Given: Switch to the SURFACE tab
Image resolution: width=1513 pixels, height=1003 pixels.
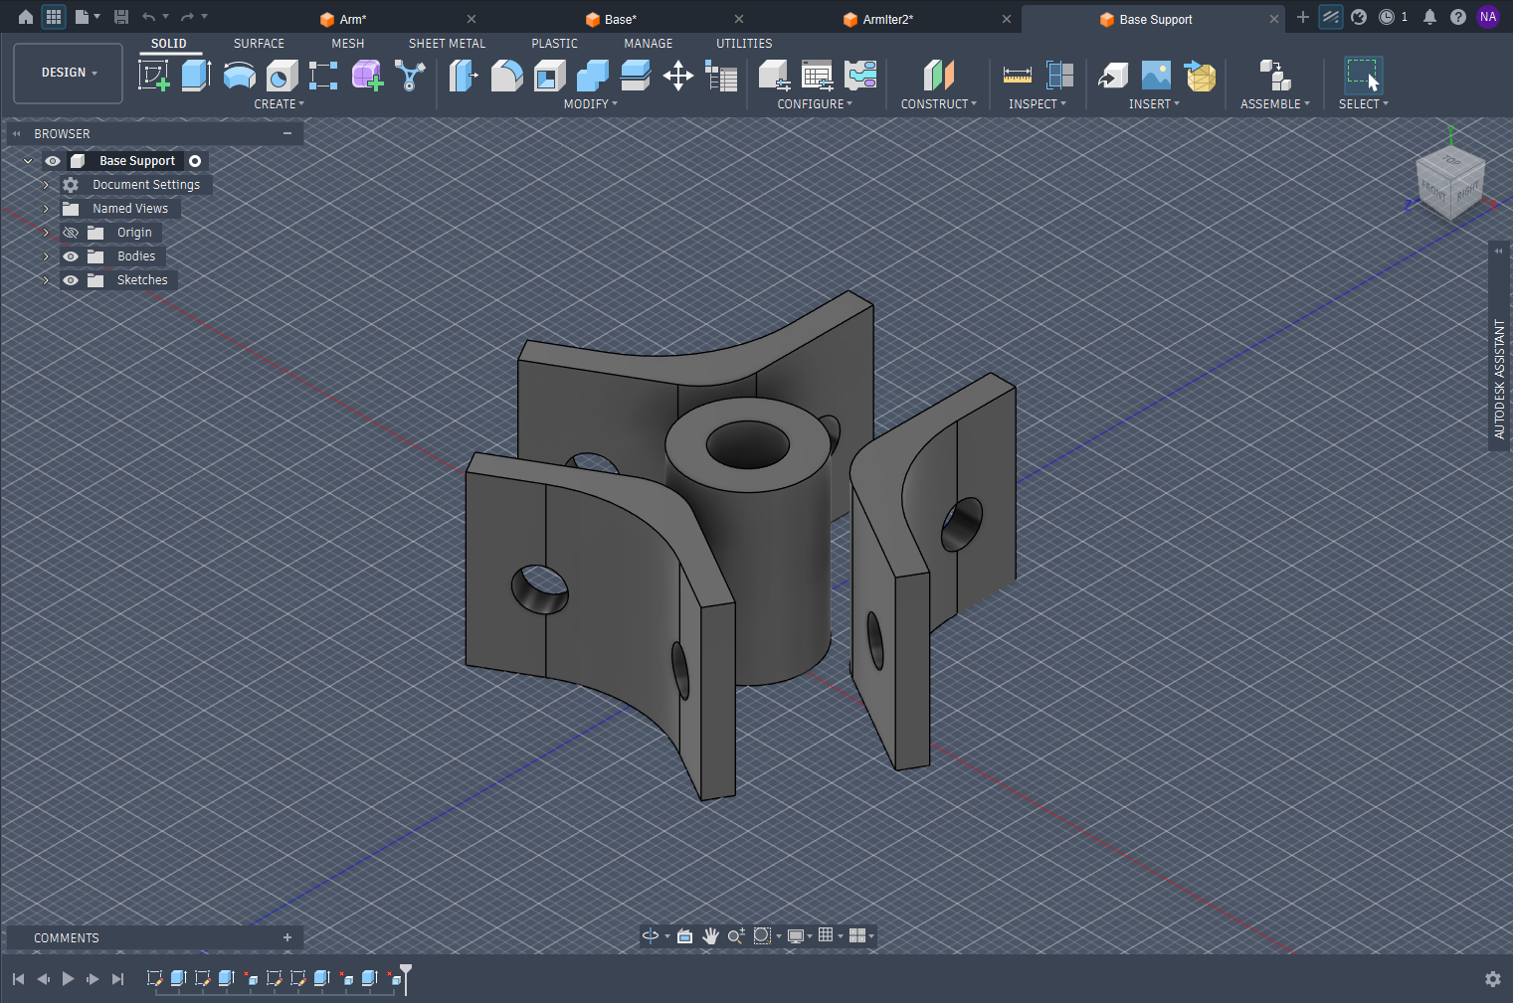Looking at the screenshot, I should (x=259, y=44).
